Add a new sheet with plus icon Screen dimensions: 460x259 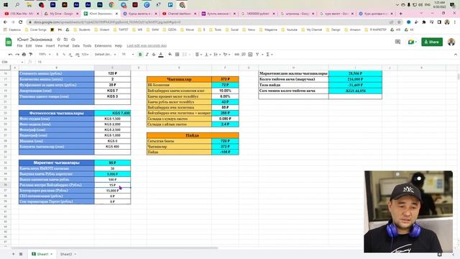click(x=13, y=254)
